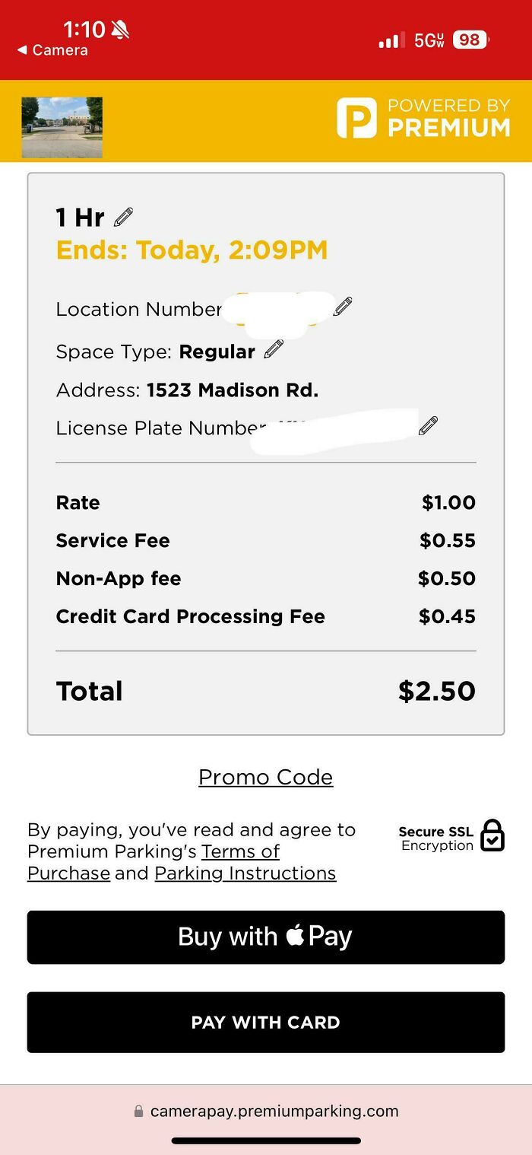Viewport: 532px width, 1155px height.
Task: Click the Premium Parking P logo
Action: click(x=354, y=118)
